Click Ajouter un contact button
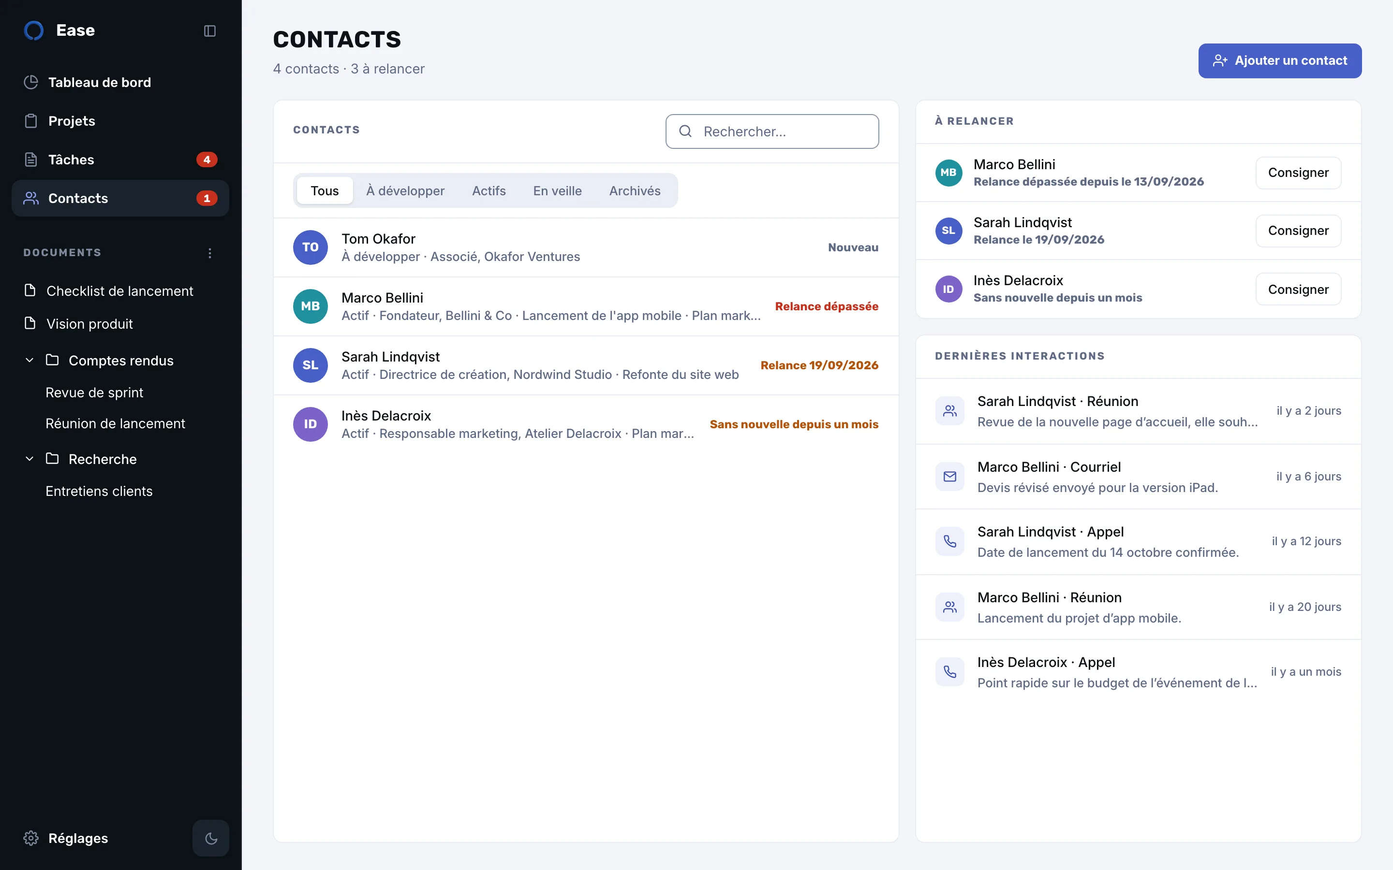 click(1280, 60)
